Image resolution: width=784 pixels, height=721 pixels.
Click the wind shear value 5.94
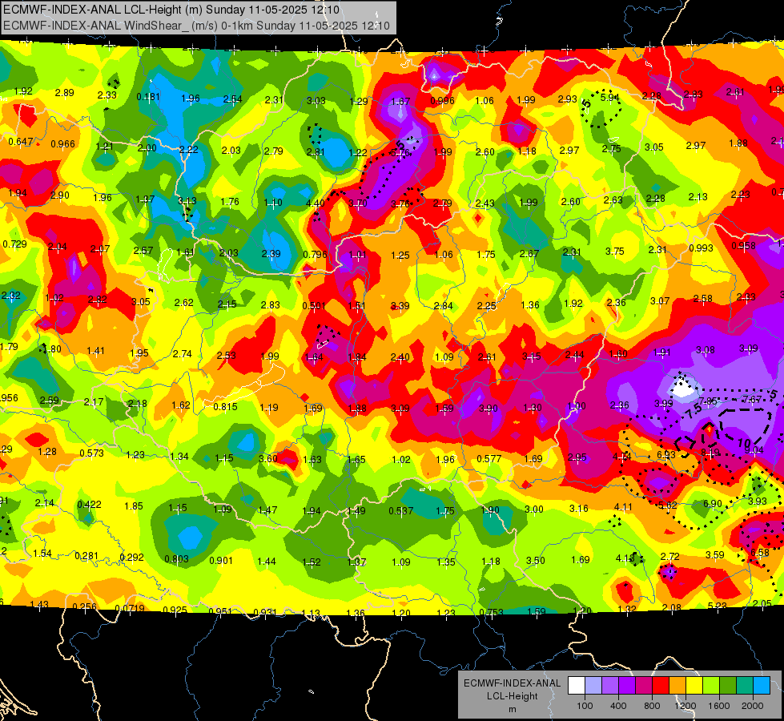pyautogui.click(x=610, y=97)
